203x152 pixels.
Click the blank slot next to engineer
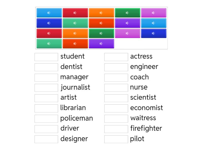click(x=116, y=67)
